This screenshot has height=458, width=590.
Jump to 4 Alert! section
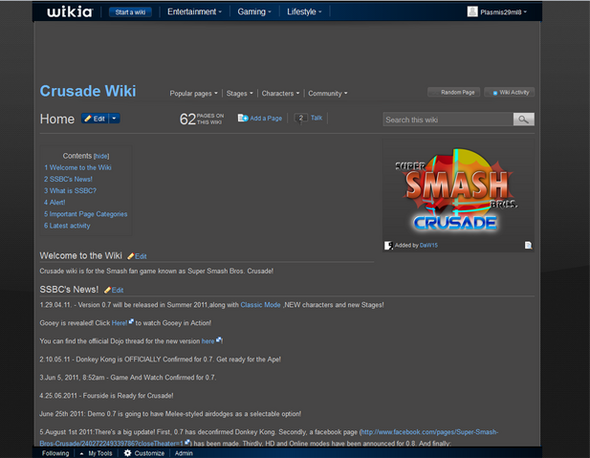coord(55,203)
